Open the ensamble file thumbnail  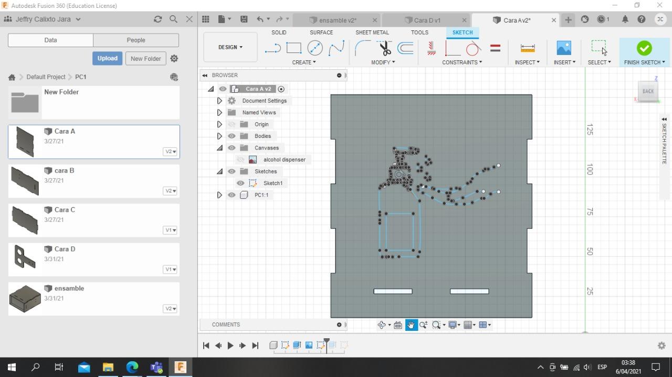25,298
